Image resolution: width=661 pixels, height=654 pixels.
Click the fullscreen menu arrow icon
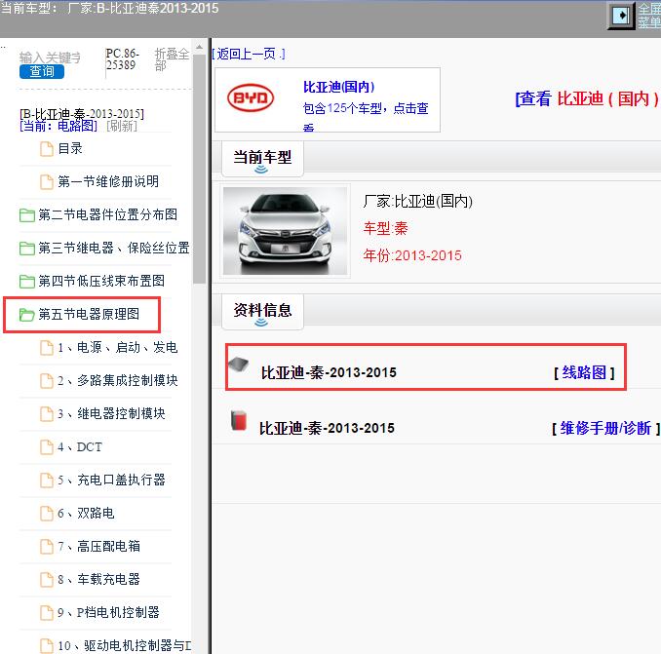620,16
